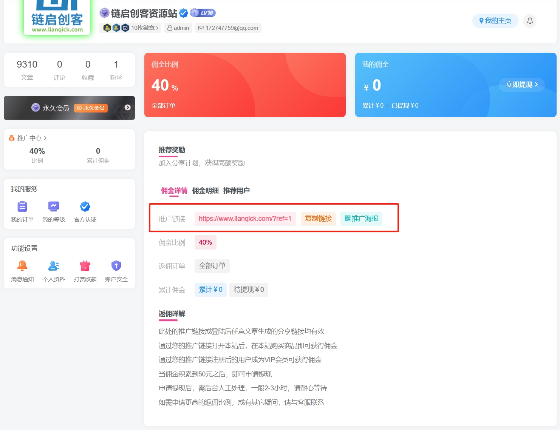Click the promotion link https://www.lianqick.com/?ref=1
This screenshot has height=430, width=560.
coord(245,219)
